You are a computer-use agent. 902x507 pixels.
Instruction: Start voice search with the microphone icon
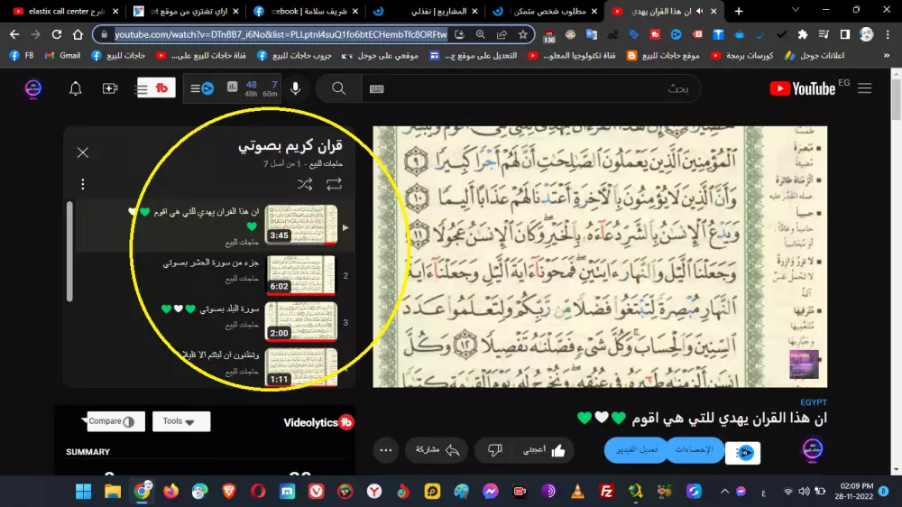[296, 88]
